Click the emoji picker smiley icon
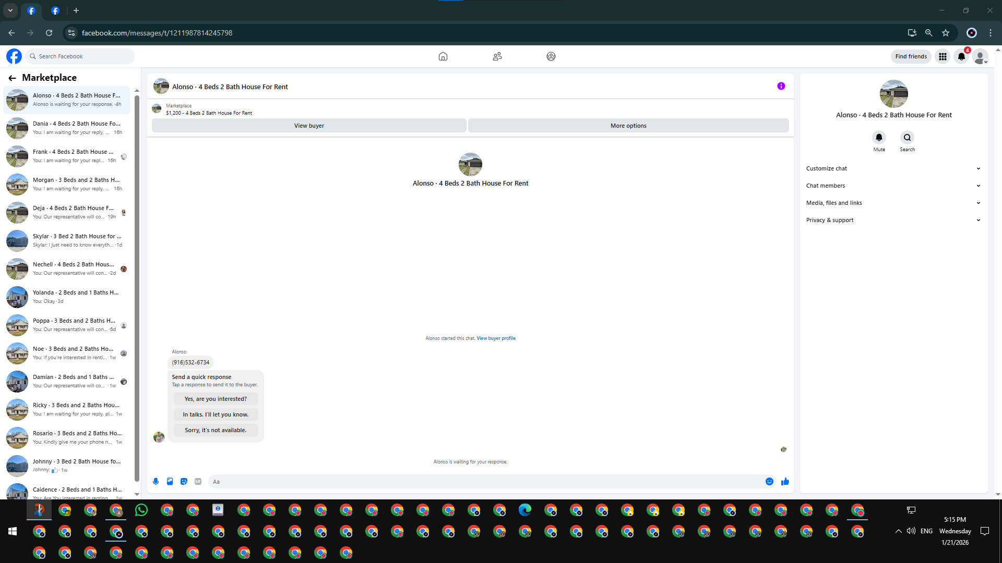The height and width of the screenshot is (563, 1002). pyautogui.click(x=769, y=482)
